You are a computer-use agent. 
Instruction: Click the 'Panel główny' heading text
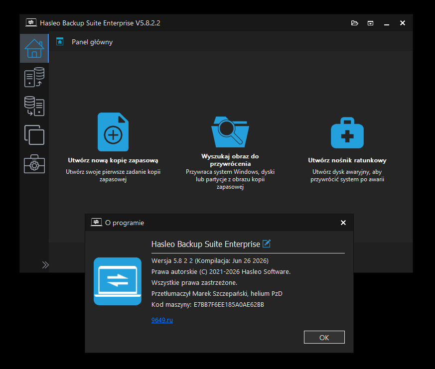pyautogui.click(x=92, y=42)
